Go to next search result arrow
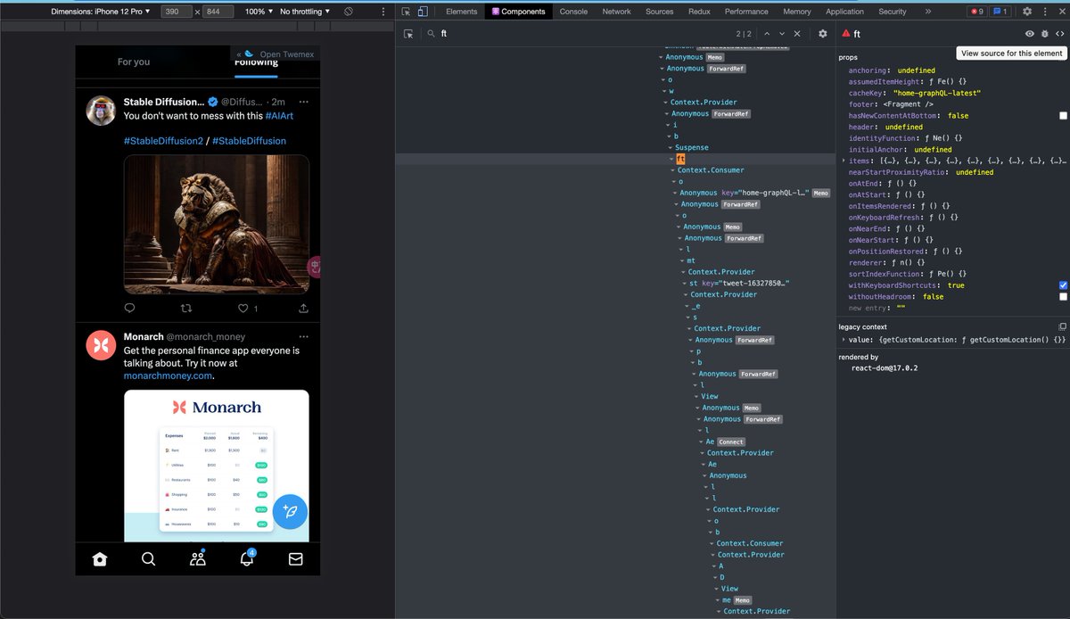The image size is (1070, 619). click(782, 34)
